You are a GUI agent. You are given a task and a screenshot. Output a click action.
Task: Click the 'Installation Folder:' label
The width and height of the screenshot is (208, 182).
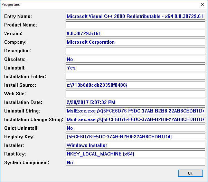click(25, 76)
